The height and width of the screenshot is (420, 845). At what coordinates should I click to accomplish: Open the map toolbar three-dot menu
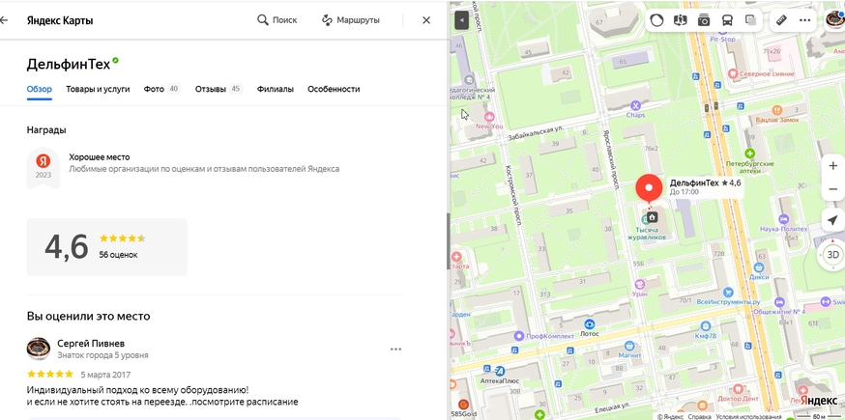pos(805,20)
